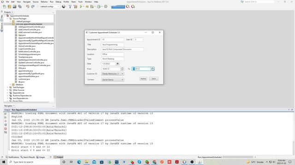The height and width of the screenshot is (165, 295).
Task: Click the Windows taskbar search box
Action: coord(34,162)
